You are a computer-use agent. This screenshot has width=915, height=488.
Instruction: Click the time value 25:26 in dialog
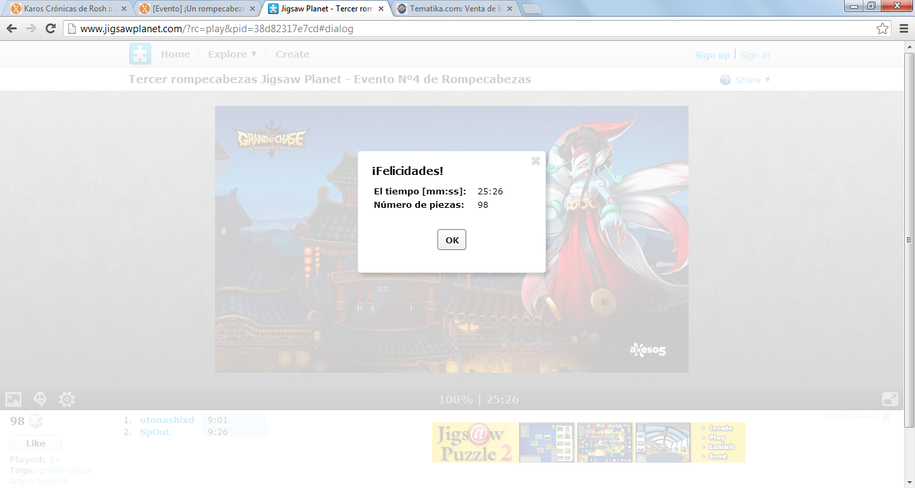[x=490, y=192]
